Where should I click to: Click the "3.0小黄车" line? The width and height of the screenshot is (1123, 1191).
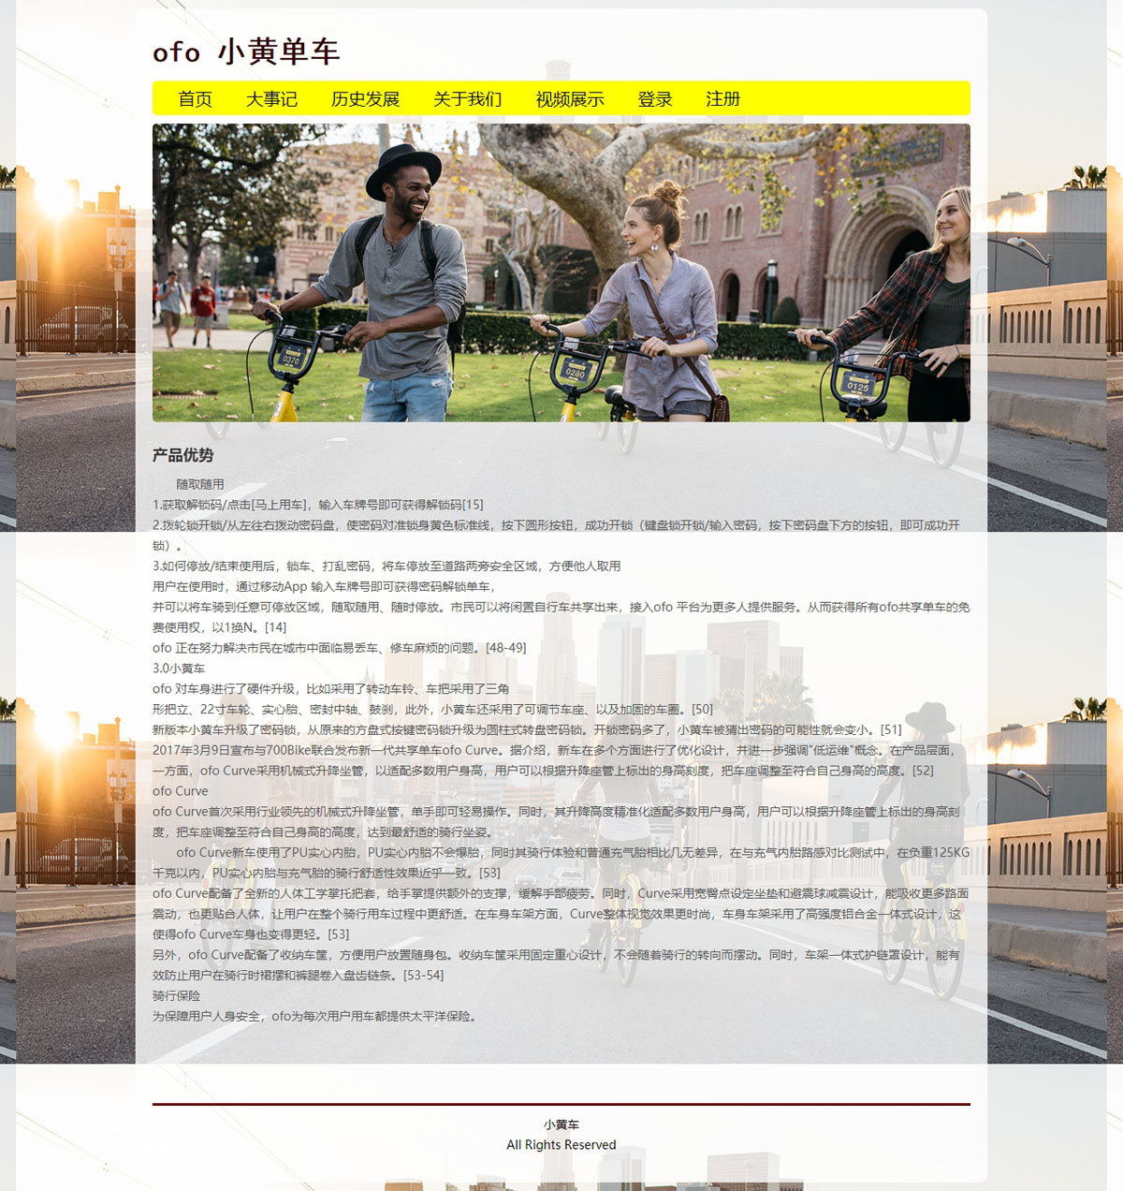[x=179, y=669]
